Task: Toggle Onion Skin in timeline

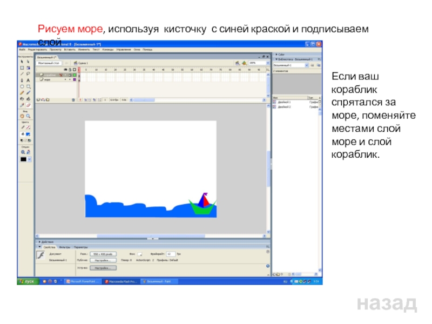Action: [85, 100]
